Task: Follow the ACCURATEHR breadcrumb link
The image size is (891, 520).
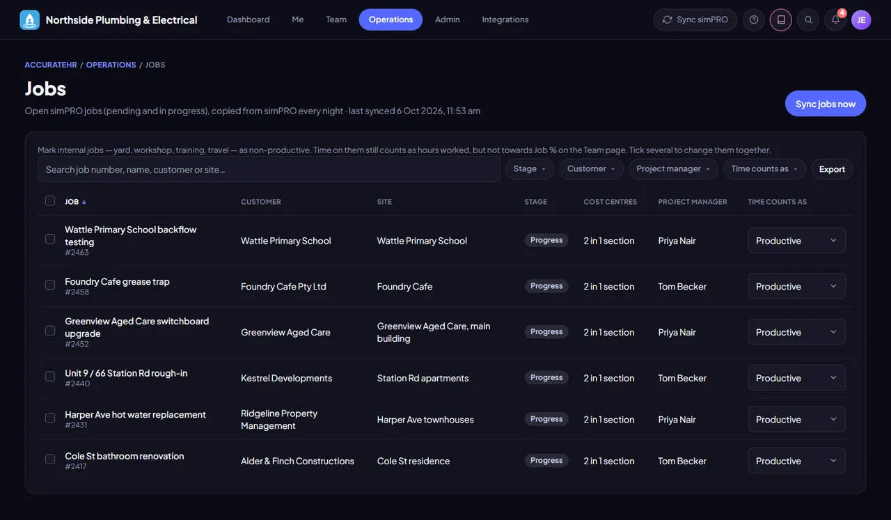Action: click(x=51, y=65)
